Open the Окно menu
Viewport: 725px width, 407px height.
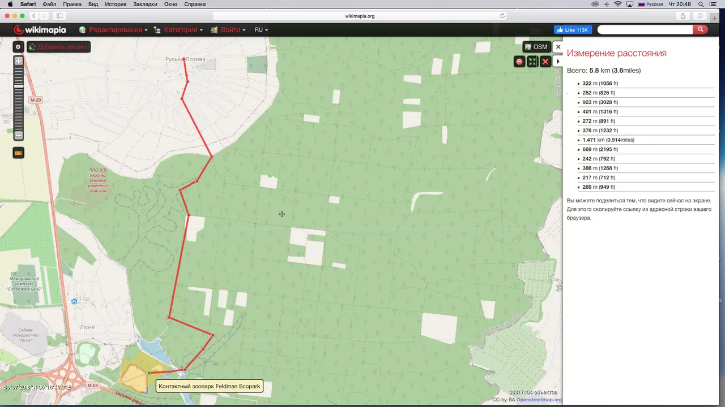click(170, 4)
